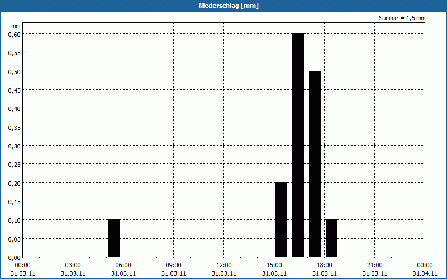Screen dimensions: 447x279
Task: Select the 06:00 time label
Action: point(123,266)
